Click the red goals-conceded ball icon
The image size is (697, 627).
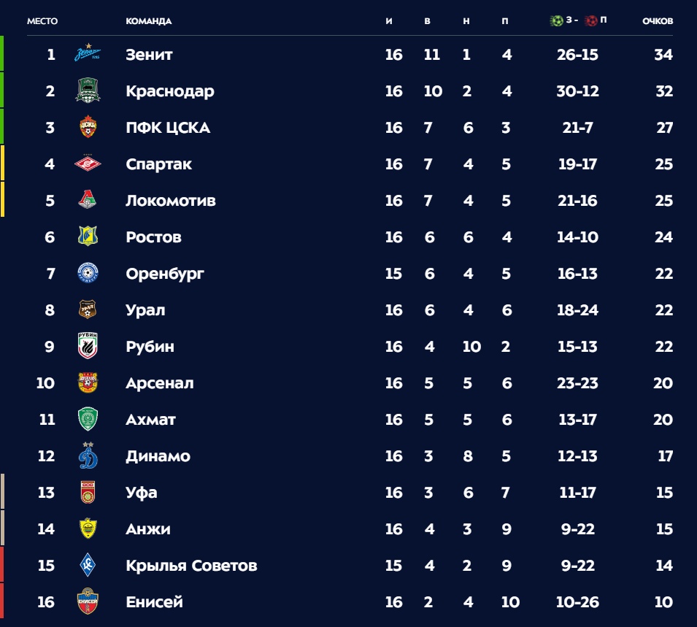590,20
